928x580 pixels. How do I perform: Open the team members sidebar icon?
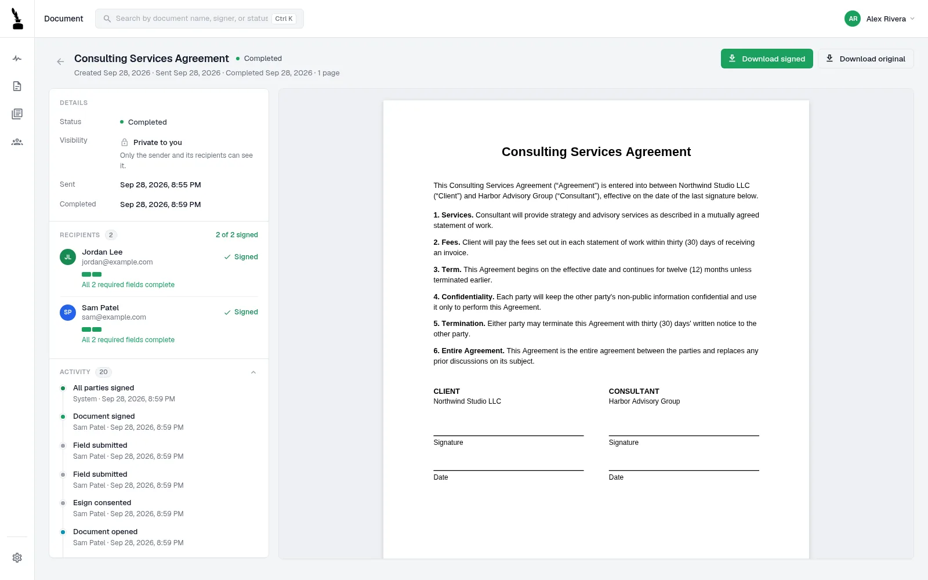click(x=17, y=142)
